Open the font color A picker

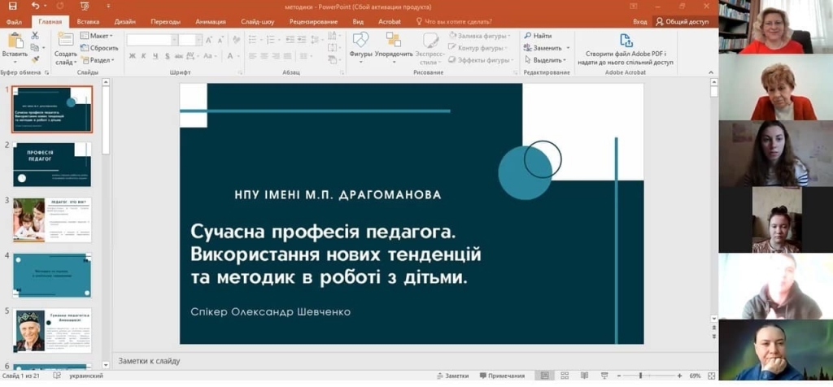click(x=230, y=56)
